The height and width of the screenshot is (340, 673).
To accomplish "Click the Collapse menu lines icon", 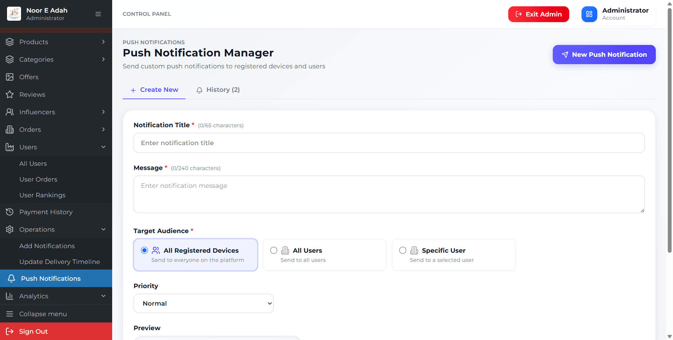I will (x=10, y=314).
